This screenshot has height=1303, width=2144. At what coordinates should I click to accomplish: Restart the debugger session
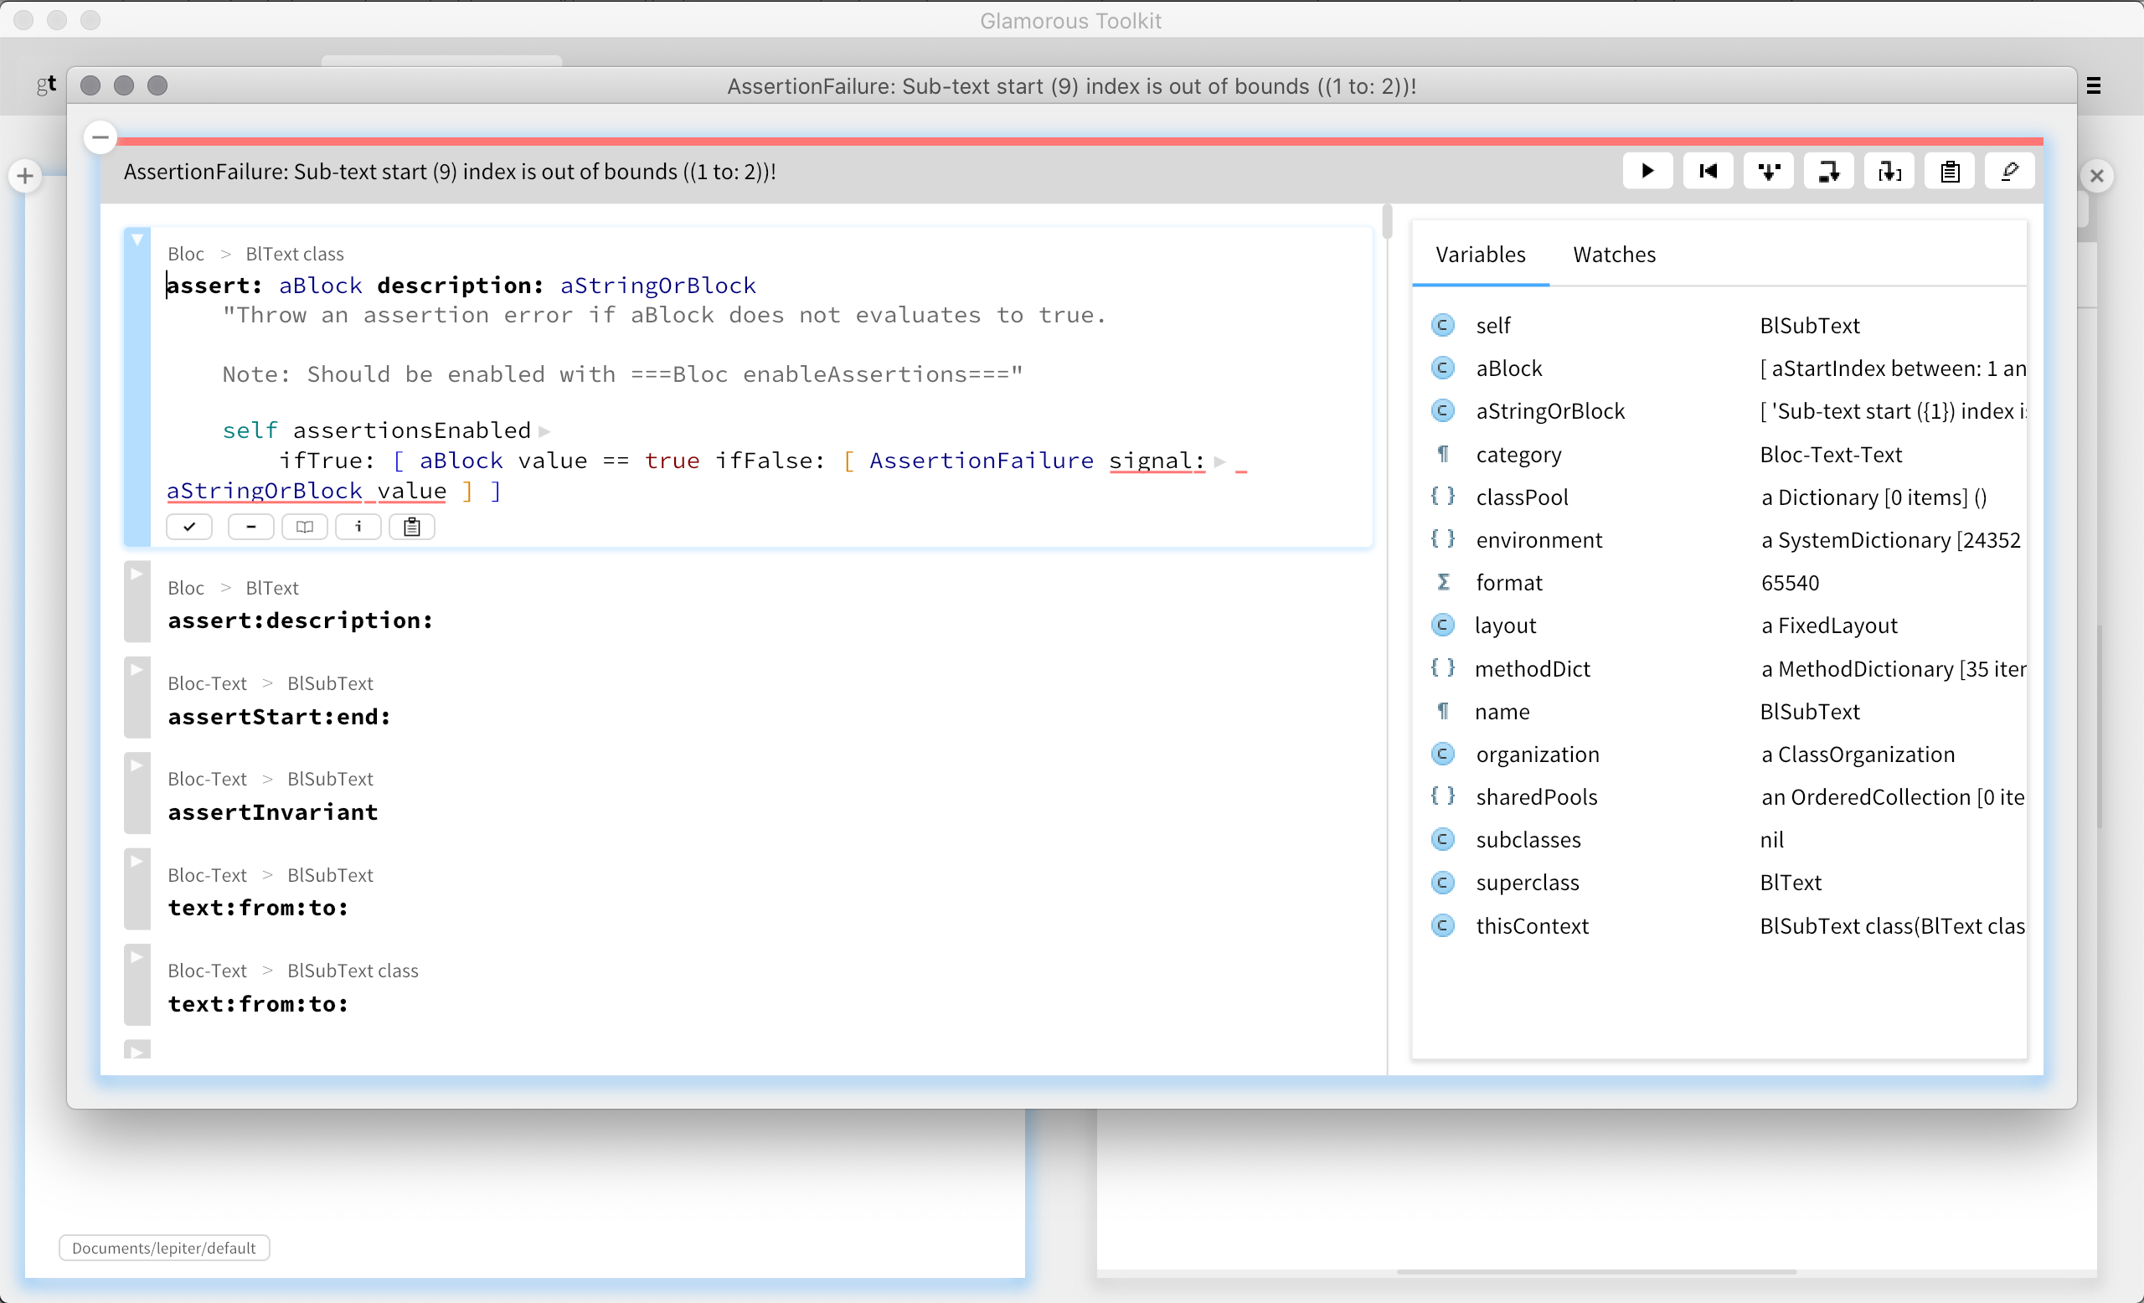pyautogui.click(x=1708, y=171)
